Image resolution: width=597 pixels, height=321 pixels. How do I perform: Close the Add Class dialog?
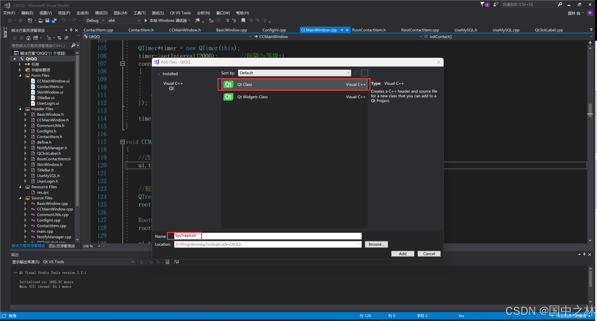439,62
